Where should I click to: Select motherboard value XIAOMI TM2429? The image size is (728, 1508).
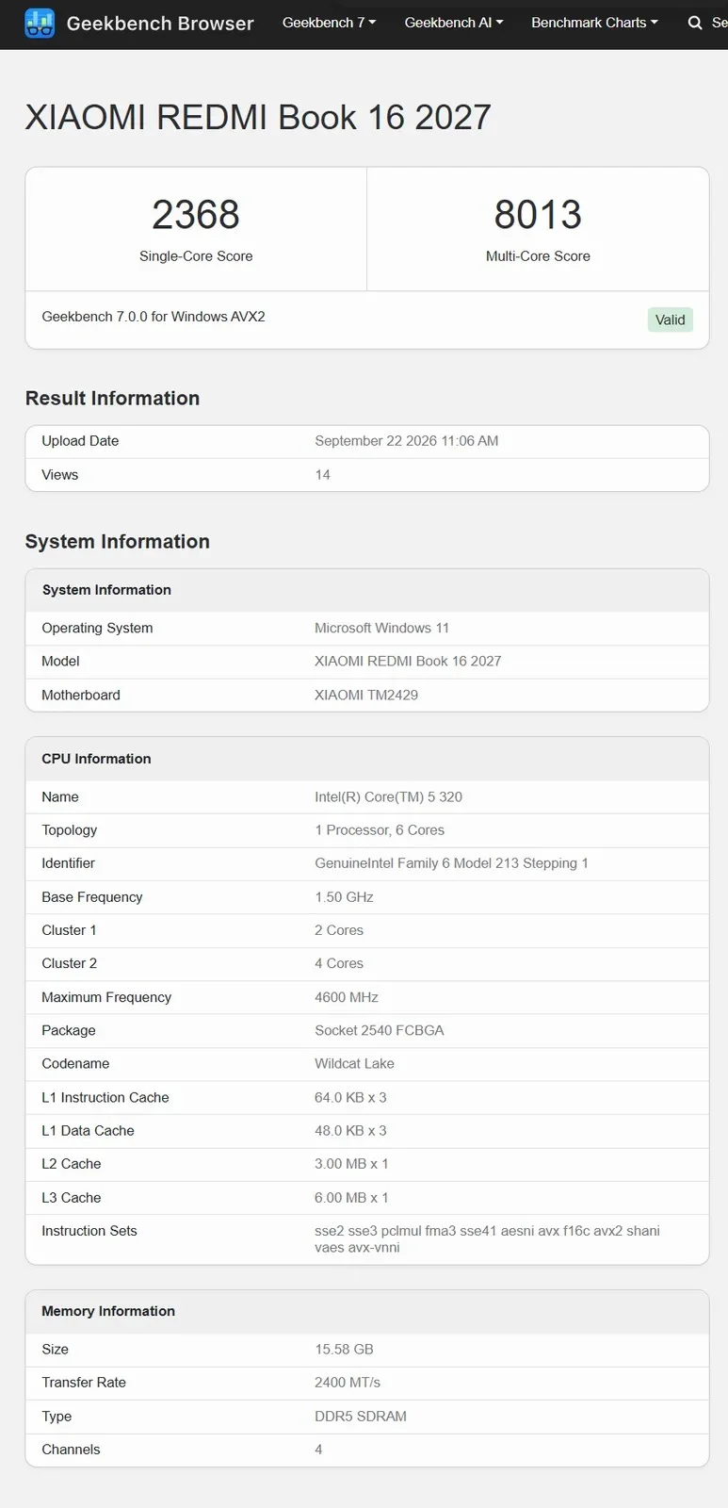tap(366, 696)
